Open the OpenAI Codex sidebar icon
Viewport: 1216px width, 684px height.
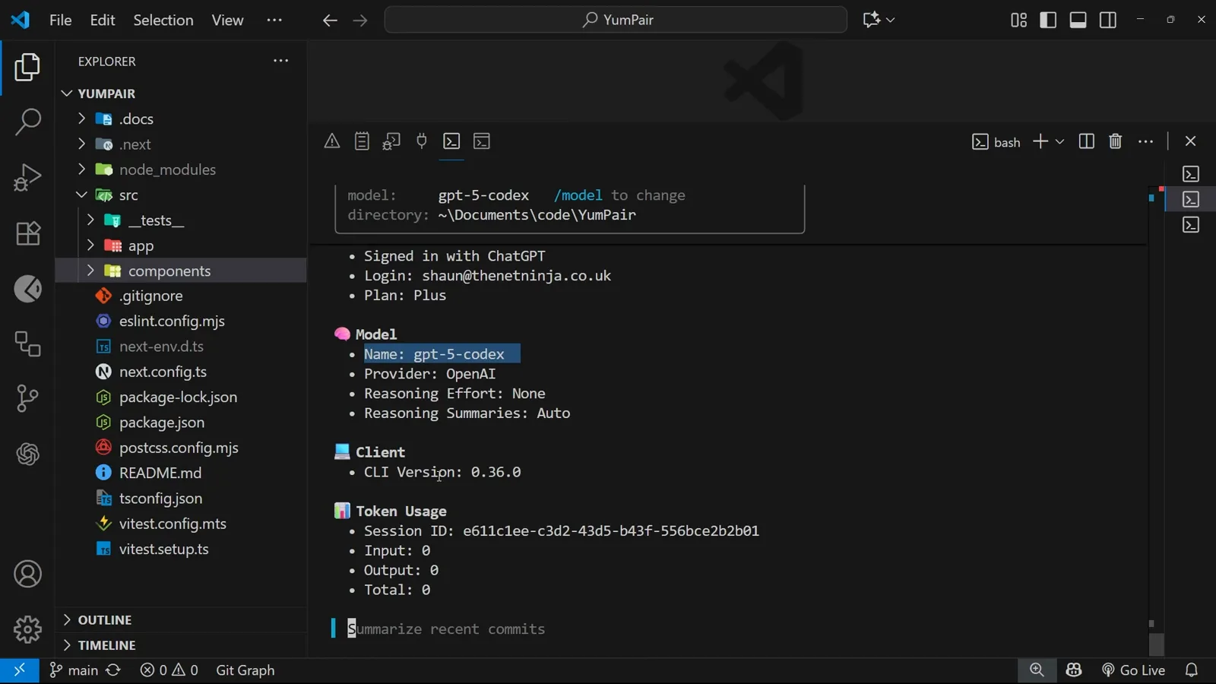[x=28, y=454]
